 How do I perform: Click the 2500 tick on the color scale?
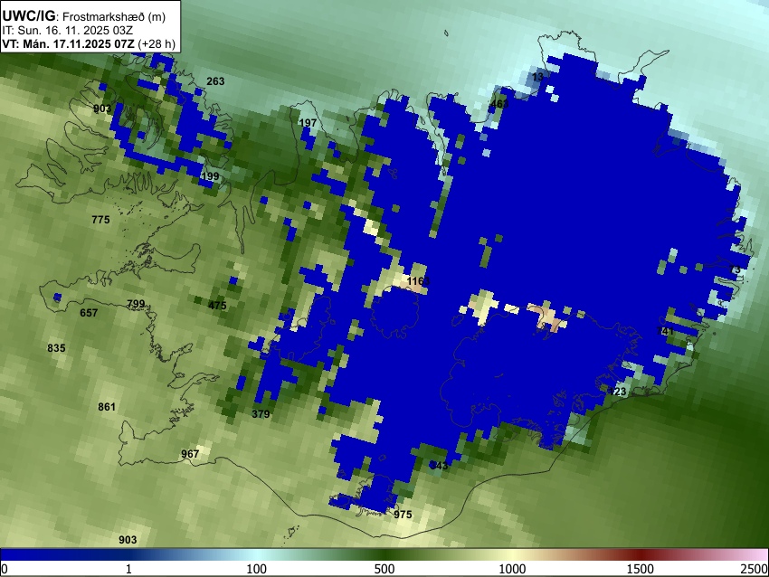coord(755,569)
